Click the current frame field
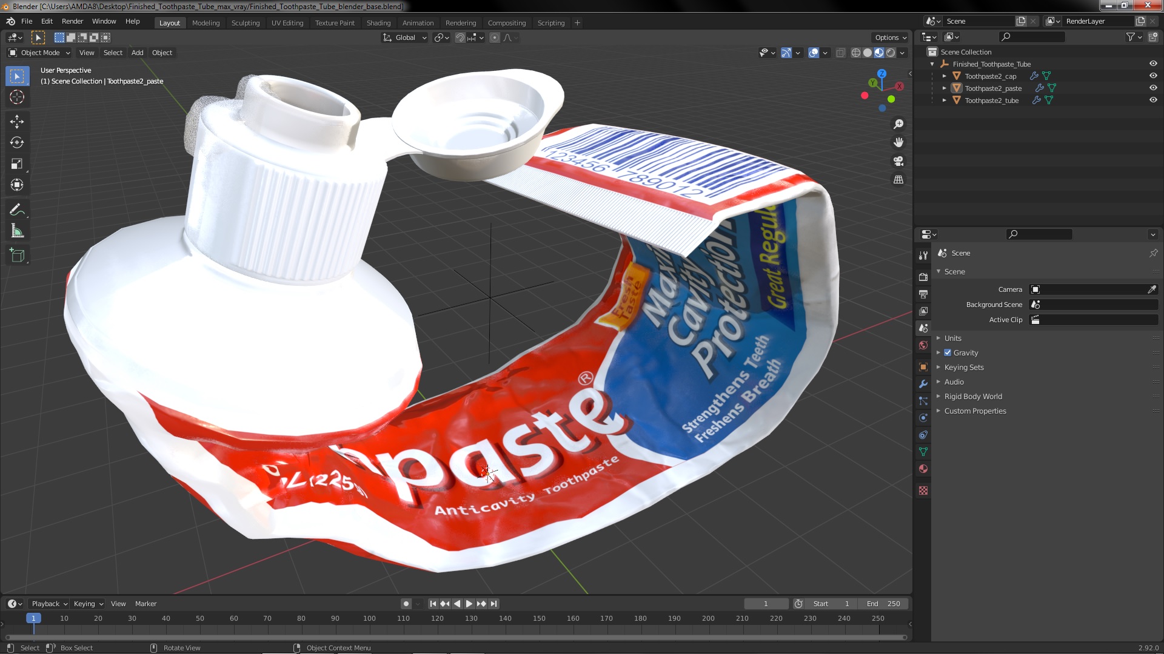Viewport: 1164px width, 654px height. (766, 604)
